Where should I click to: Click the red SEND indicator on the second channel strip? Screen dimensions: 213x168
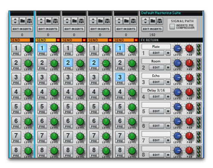(x=58, y=40)
